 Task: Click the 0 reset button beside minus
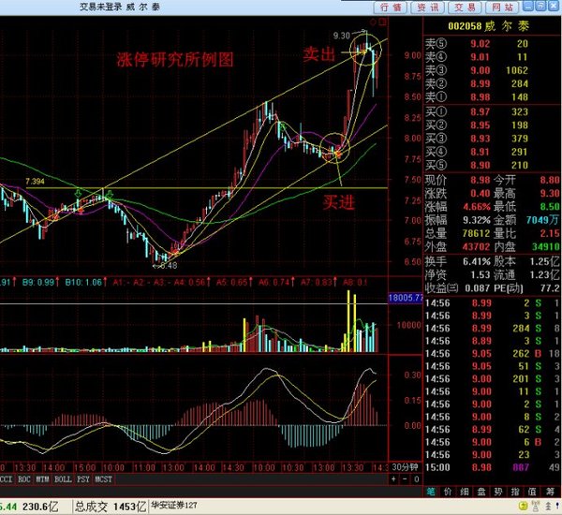coord(416,479)
